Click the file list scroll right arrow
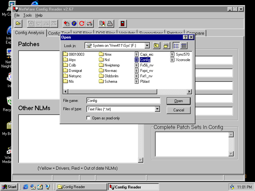Viewport: 255px width, 191px height. (x=189, y=92)
